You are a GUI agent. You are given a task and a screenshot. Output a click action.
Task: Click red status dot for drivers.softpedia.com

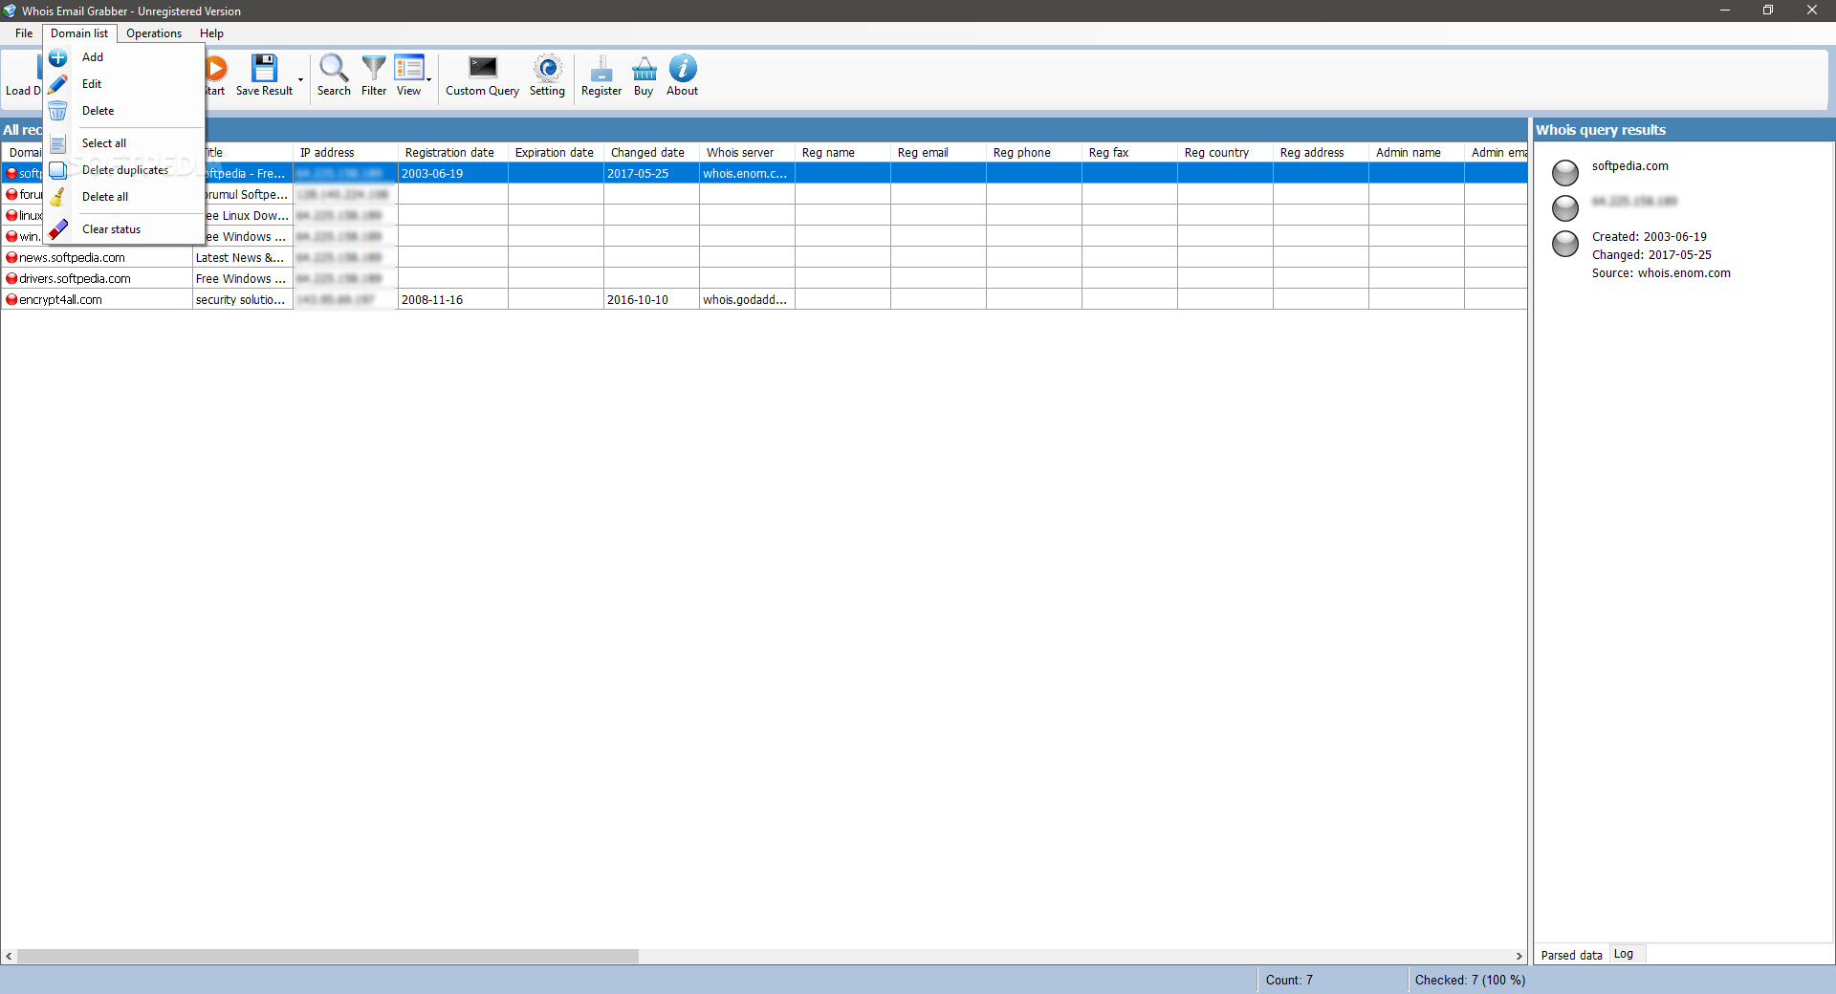[11, 278]
